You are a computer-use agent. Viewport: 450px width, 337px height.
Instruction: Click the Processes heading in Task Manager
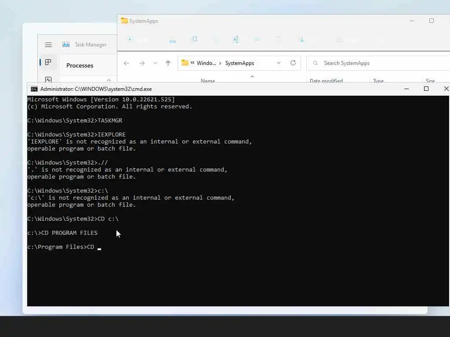click(80, 65)
